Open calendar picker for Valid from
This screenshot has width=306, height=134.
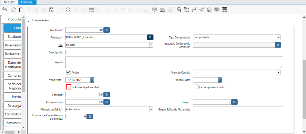tap(92, 80)
